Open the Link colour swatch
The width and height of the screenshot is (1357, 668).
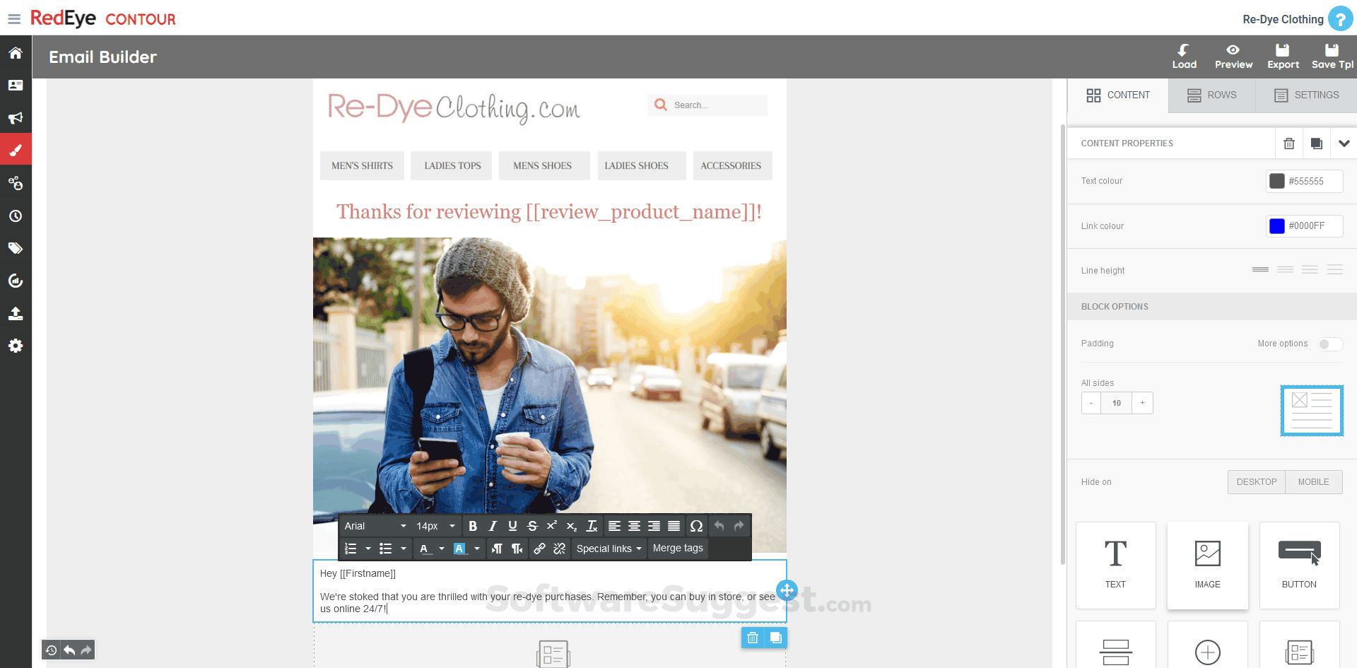coord(1276,226)
